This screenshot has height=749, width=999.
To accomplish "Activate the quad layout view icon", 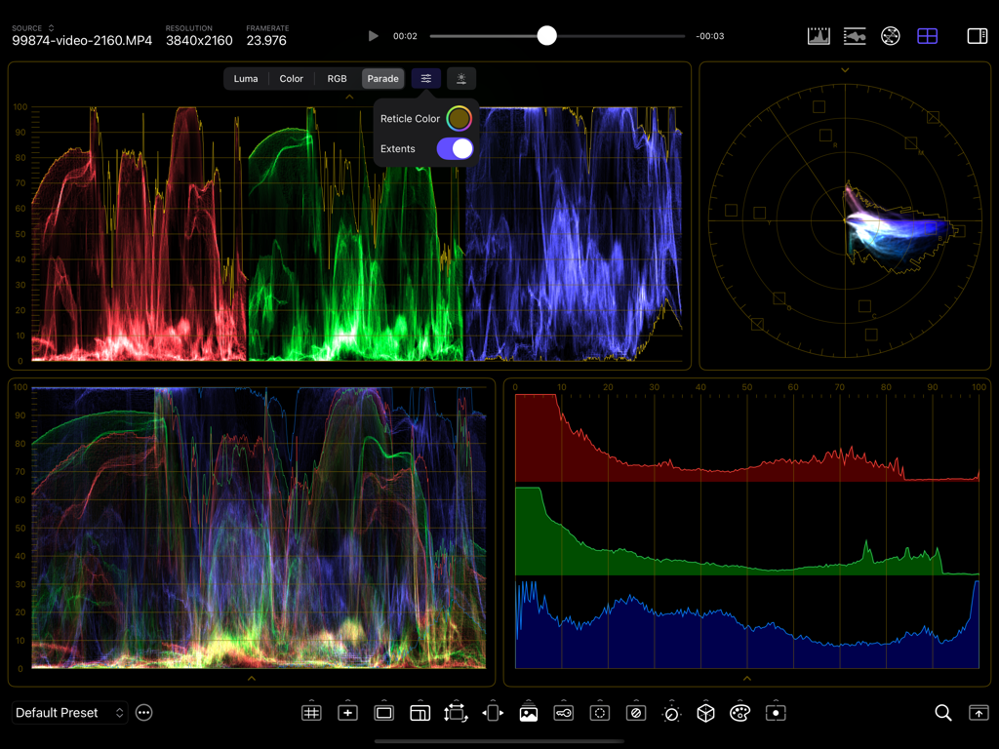I will click(x=926, y=35).
